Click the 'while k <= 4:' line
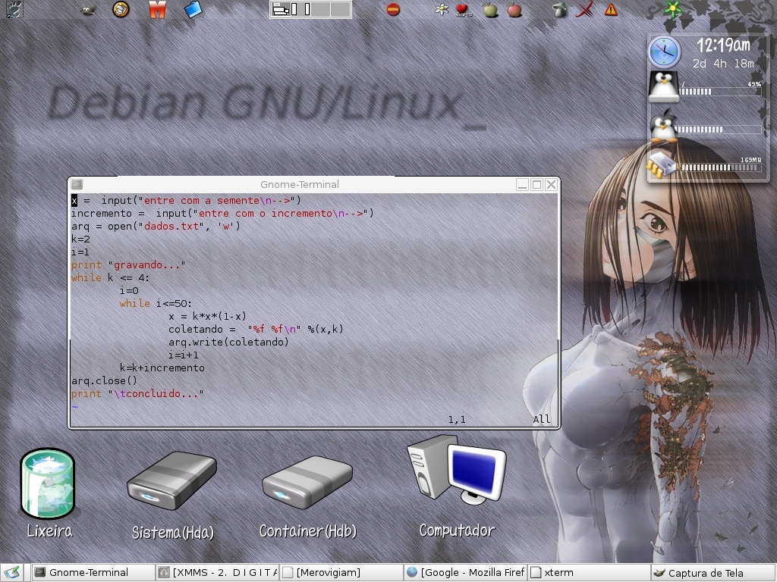This screenshot has height=582, width=777. point(111,277)
